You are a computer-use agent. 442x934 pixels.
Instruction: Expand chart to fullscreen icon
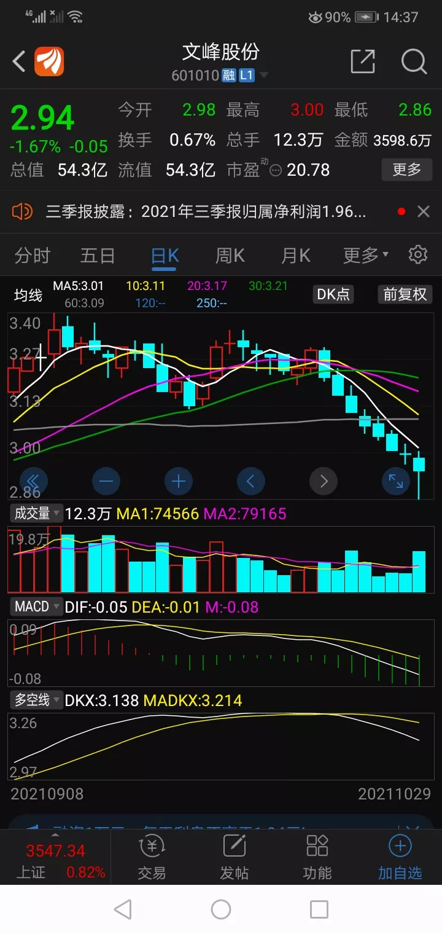[x=396, y=481]
